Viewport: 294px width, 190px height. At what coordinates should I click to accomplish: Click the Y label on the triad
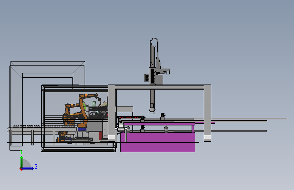click(x=21, y=152)
